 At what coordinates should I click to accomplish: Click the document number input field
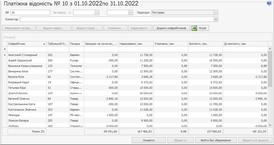(30, 12)
